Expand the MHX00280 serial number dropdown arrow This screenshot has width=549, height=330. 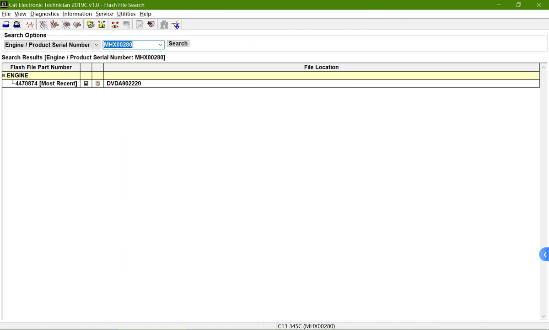[x=161, y=45]
